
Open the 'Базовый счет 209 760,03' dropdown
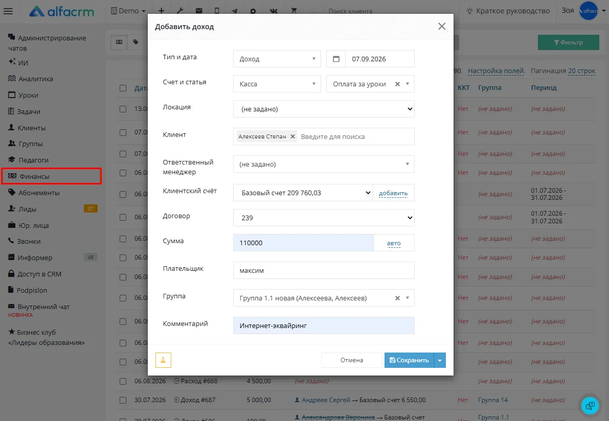pos(303,193)
